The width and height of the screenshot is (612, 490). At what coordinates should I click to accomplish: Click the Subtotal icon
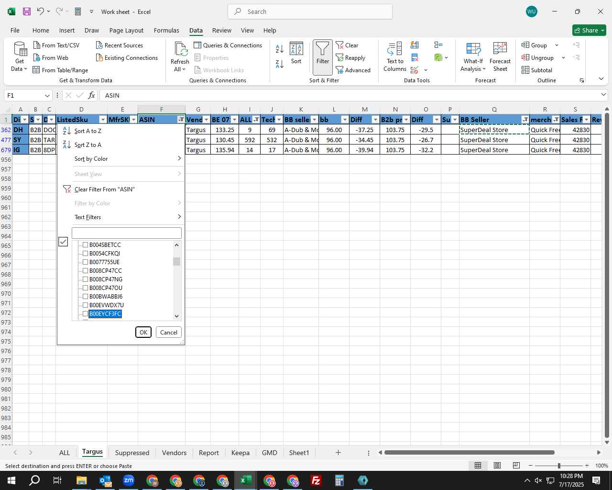(x=537, y=70)
